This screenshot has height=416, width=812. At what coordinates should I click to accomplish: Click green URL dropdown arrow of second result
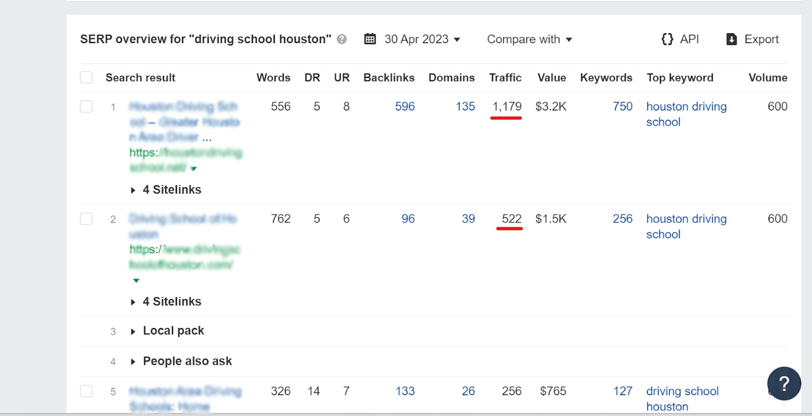136,280
